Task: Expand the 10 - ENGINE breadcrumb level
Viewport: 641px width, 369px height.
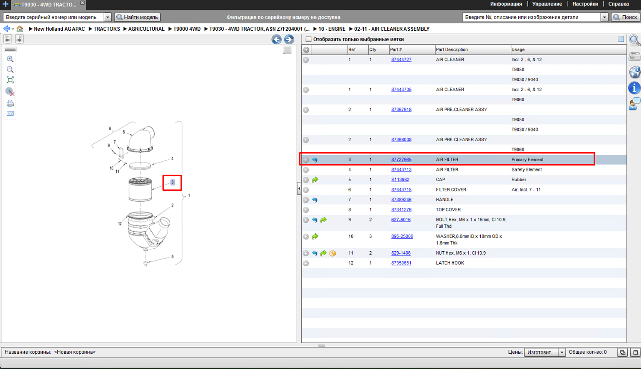Action: point(315,29)
